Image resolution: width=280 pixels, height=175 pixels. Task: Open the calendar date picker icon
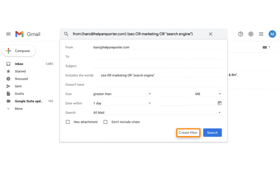219,103
